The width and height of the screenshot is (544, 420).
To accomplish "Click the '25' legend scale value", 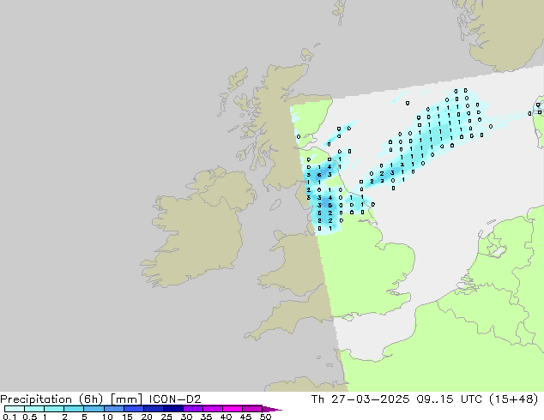I will [x=166, y=417].
